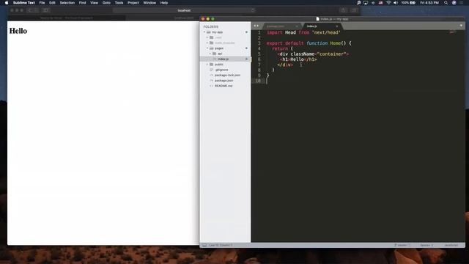469x264 pixels.
Task: Select the index.js editor tab
Action: point(322,26)
